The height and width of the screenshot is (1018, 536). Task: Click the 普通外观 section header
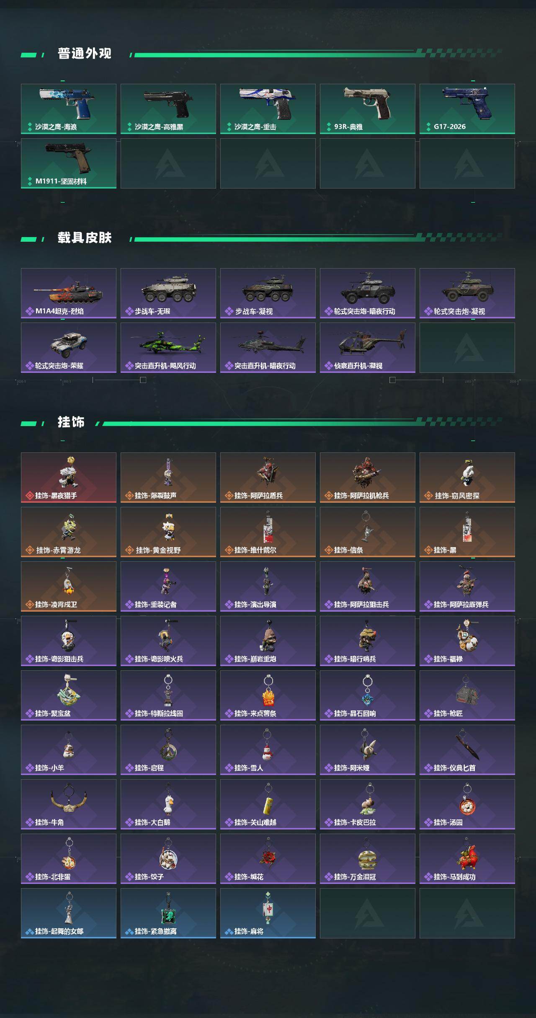pos(85,54)
